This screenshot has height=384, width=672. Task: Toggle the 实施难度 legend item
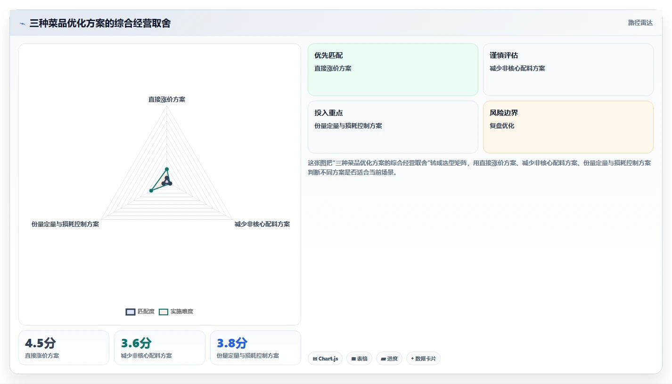[x=176, y=312]
